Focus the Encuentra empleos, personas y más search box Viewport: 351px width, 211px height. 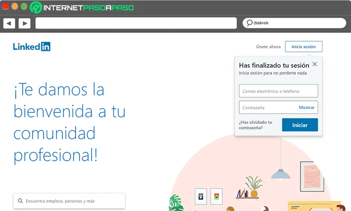[69, 201]
